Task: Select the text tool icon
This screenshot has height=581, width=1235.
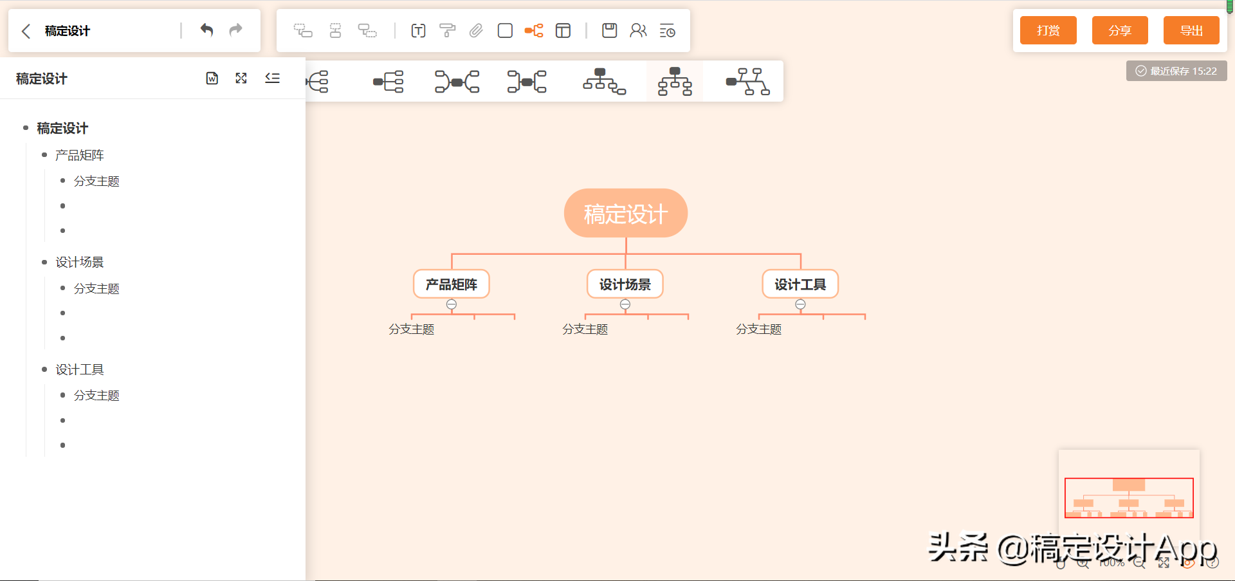Action: [x=418, y=30]
